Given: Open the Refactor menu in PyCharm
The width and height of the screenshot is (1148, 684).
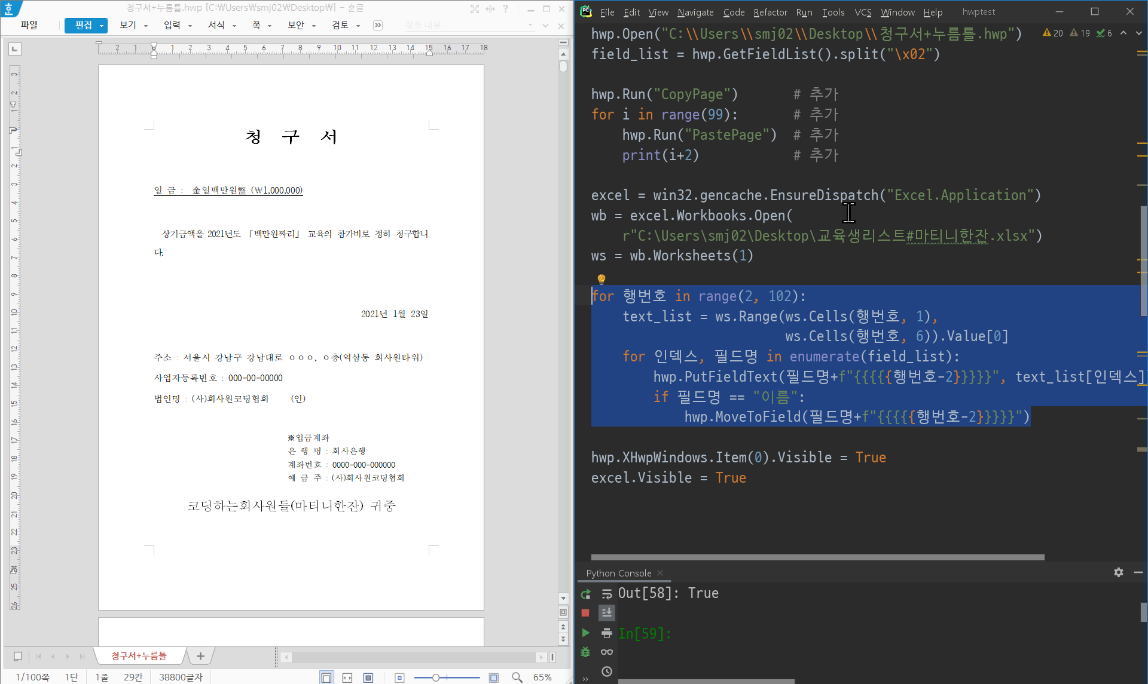Looking at the screenshot, I should (x=770, y=12).
